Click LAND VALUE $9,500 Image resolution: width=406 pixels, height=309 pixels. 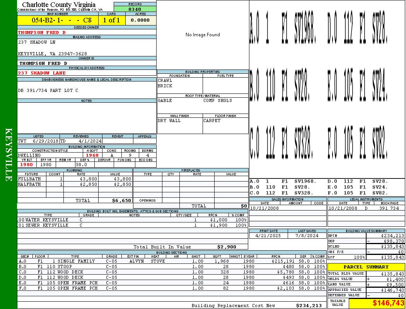pyautogui.click(x=395, y=284)
